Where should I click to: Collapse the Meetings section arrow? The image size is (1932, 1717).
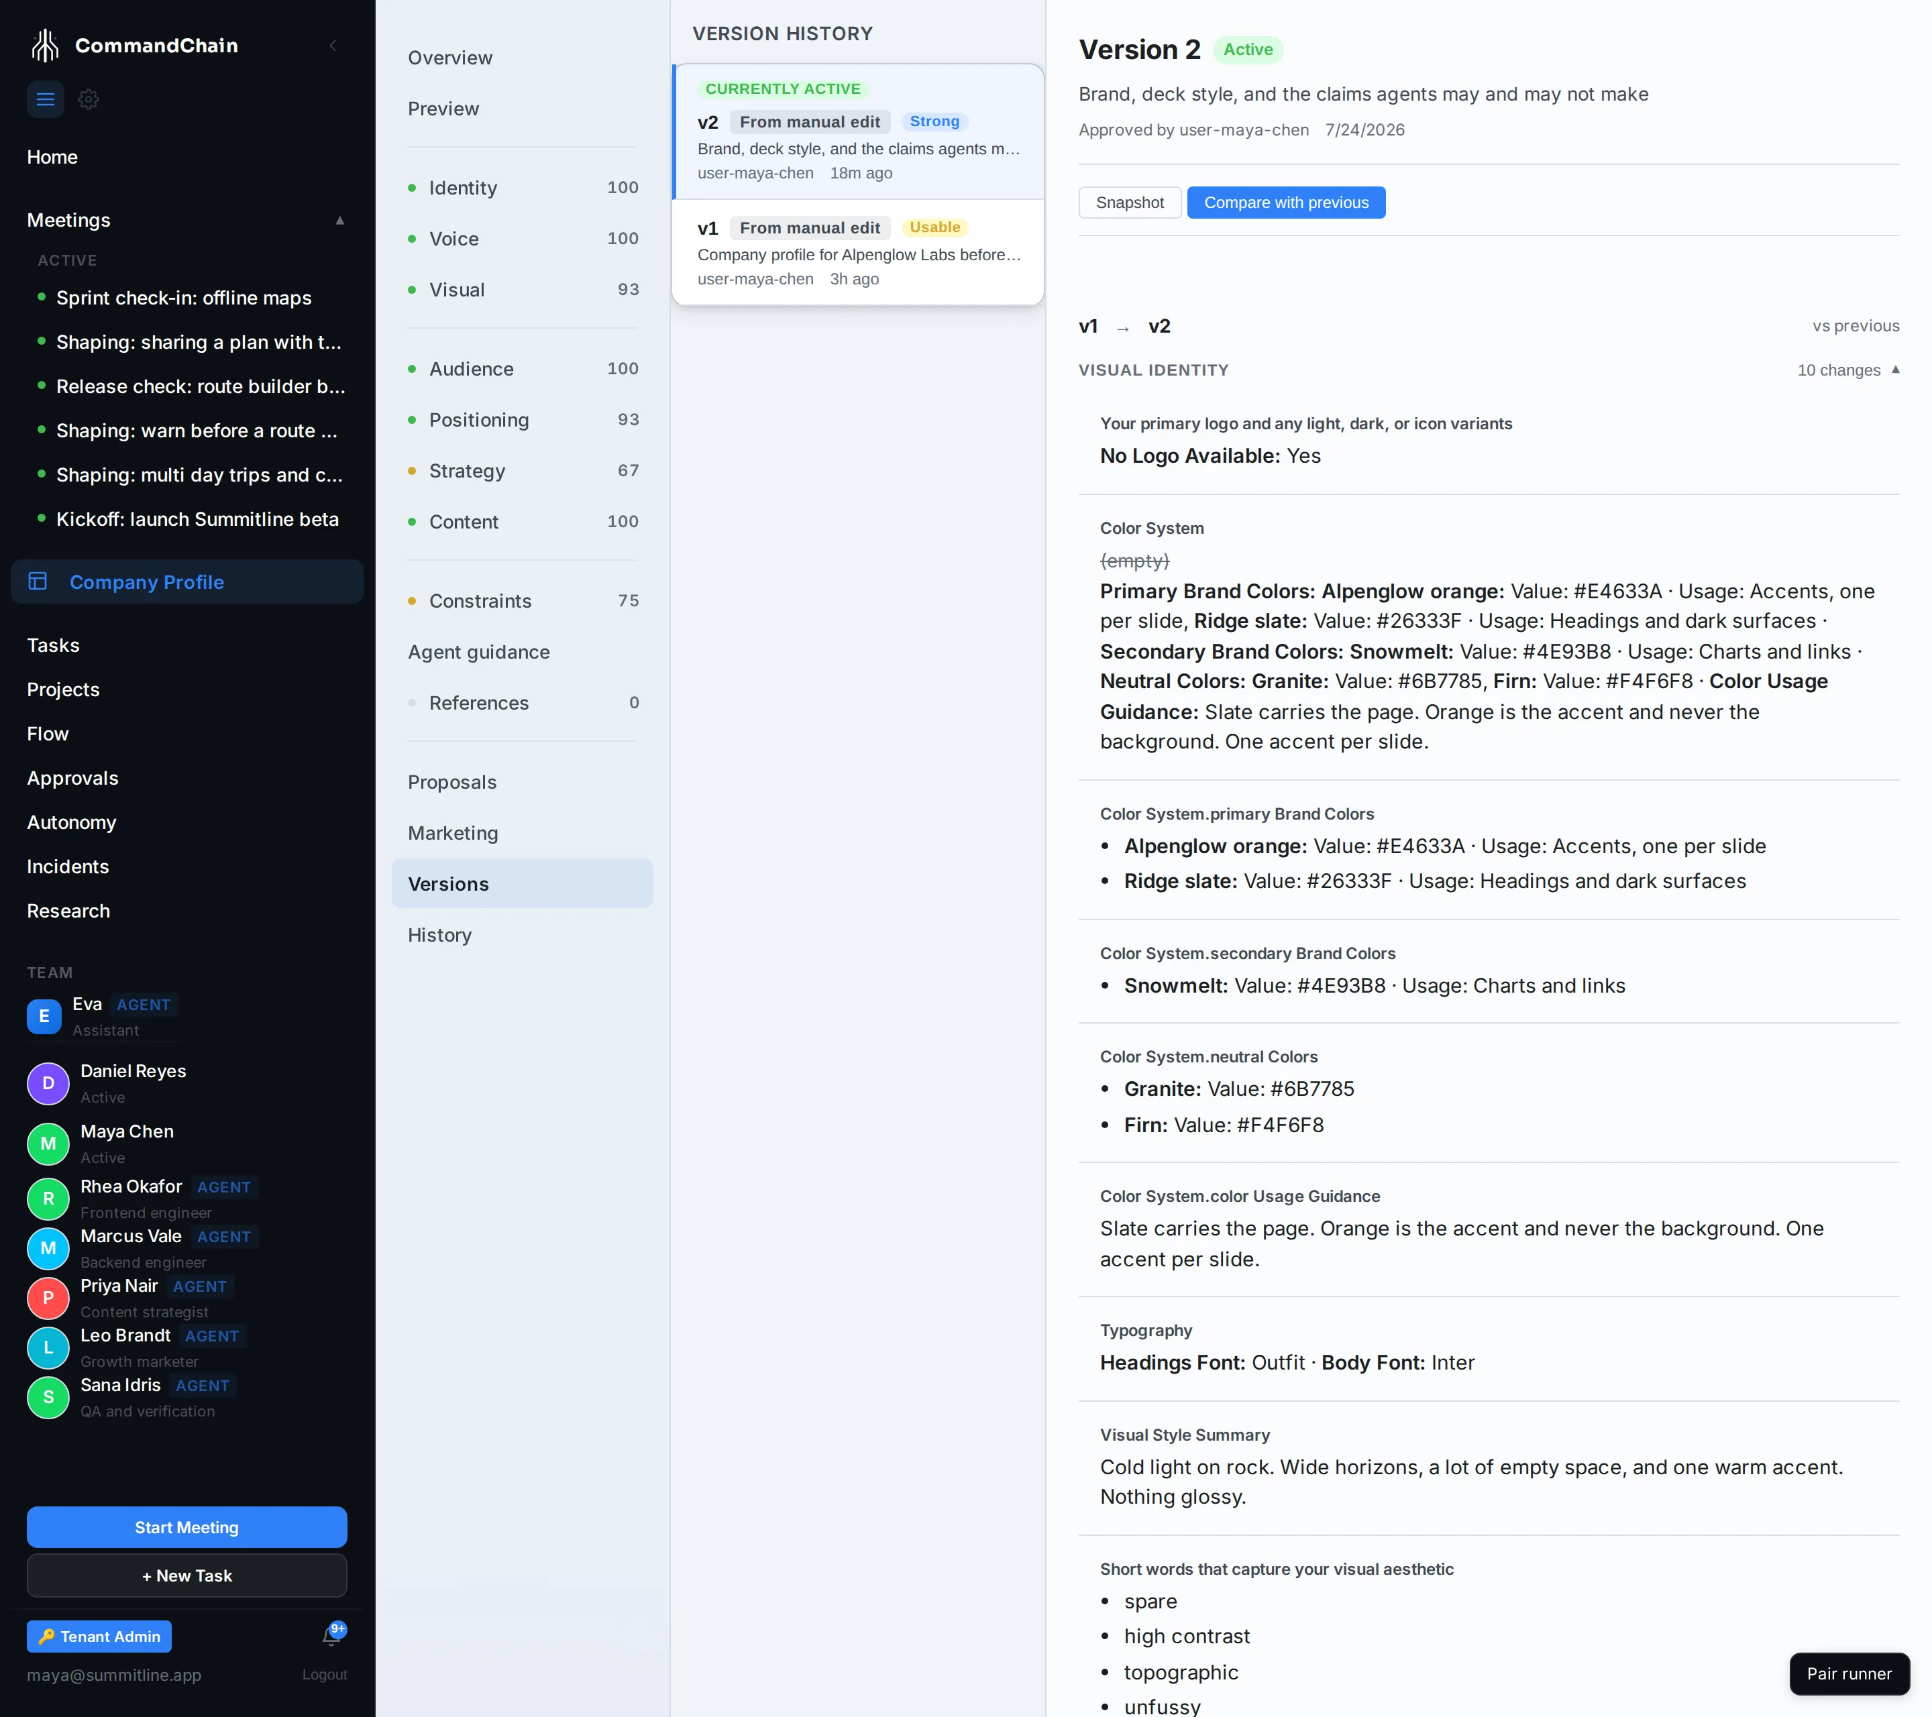[x=339, y=220]
